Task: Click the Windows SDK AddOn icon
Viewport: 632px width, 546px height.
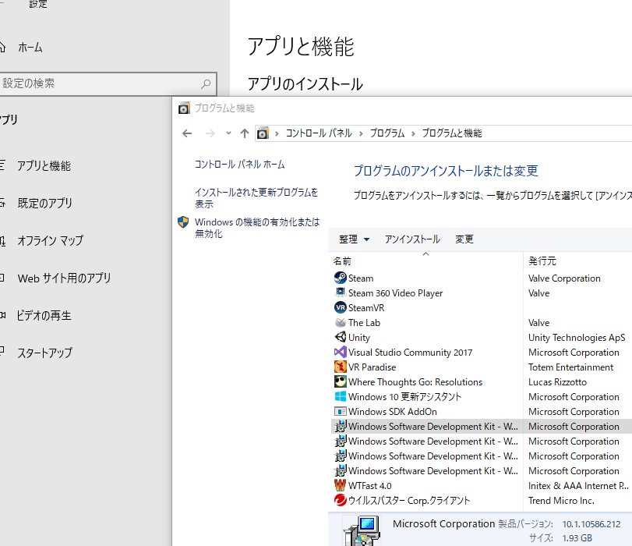Action: coord(341,411)
